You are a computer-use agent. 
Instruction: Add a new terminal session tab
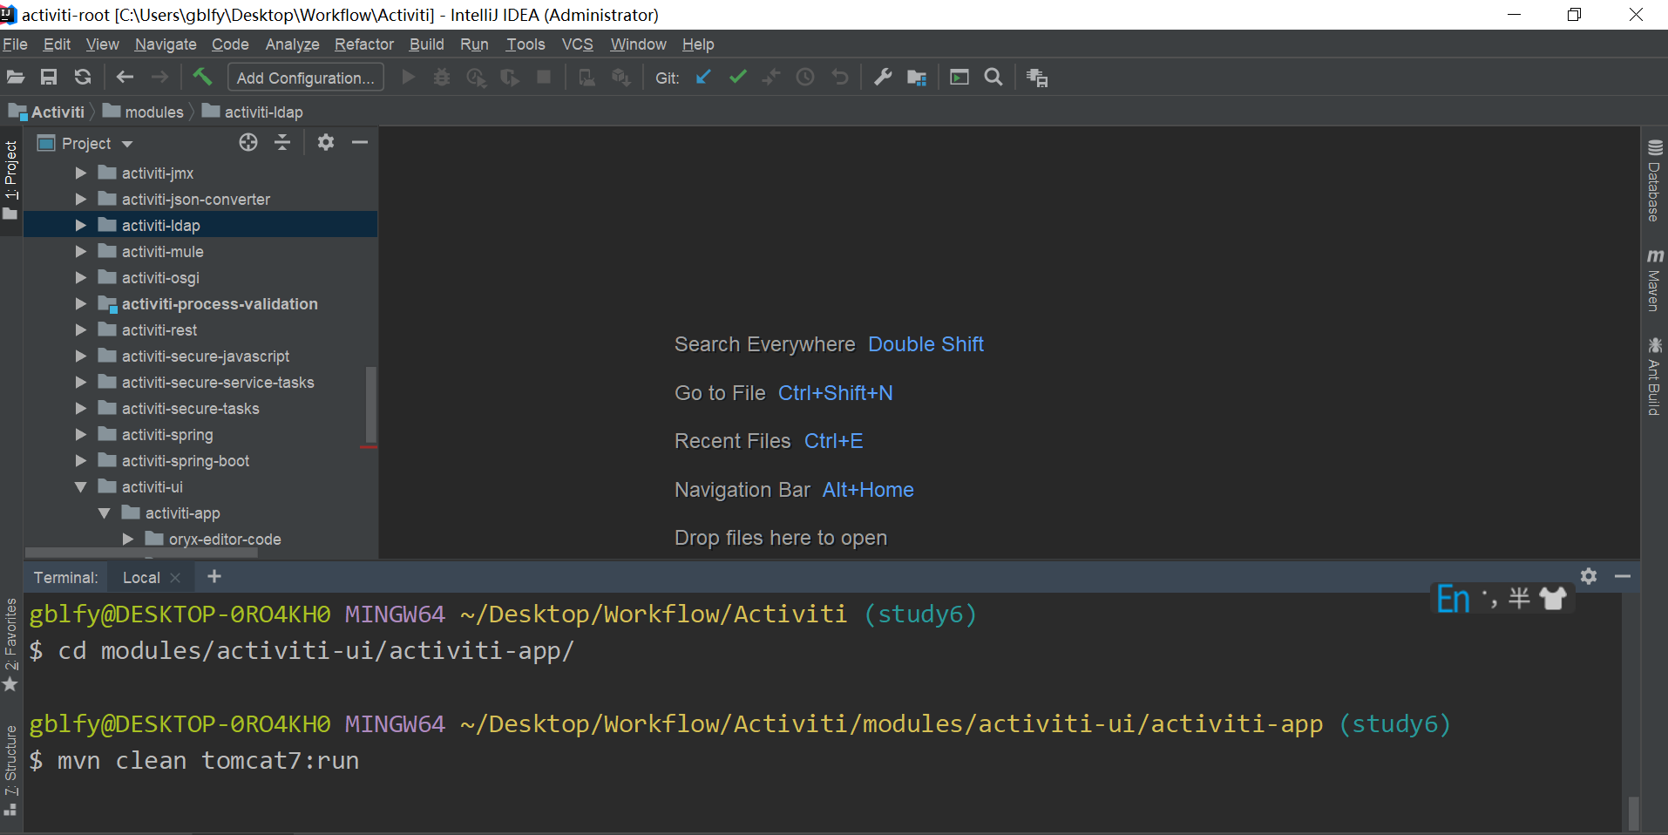(x=214, y=576)
